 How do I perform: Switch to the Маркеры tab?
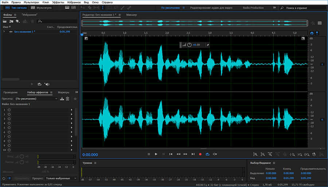[x=63, y=92]
